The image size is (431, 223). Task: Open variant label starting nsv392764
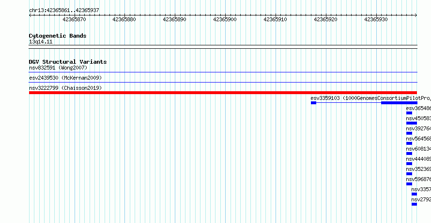(x=418, y=128)
